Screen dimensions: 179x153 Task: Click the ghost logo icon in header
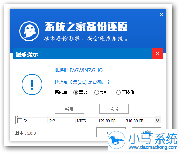click(x=29, y=31)
